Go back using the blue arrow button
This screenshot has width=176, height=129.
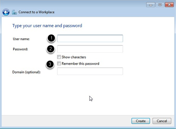pos(6,12)
